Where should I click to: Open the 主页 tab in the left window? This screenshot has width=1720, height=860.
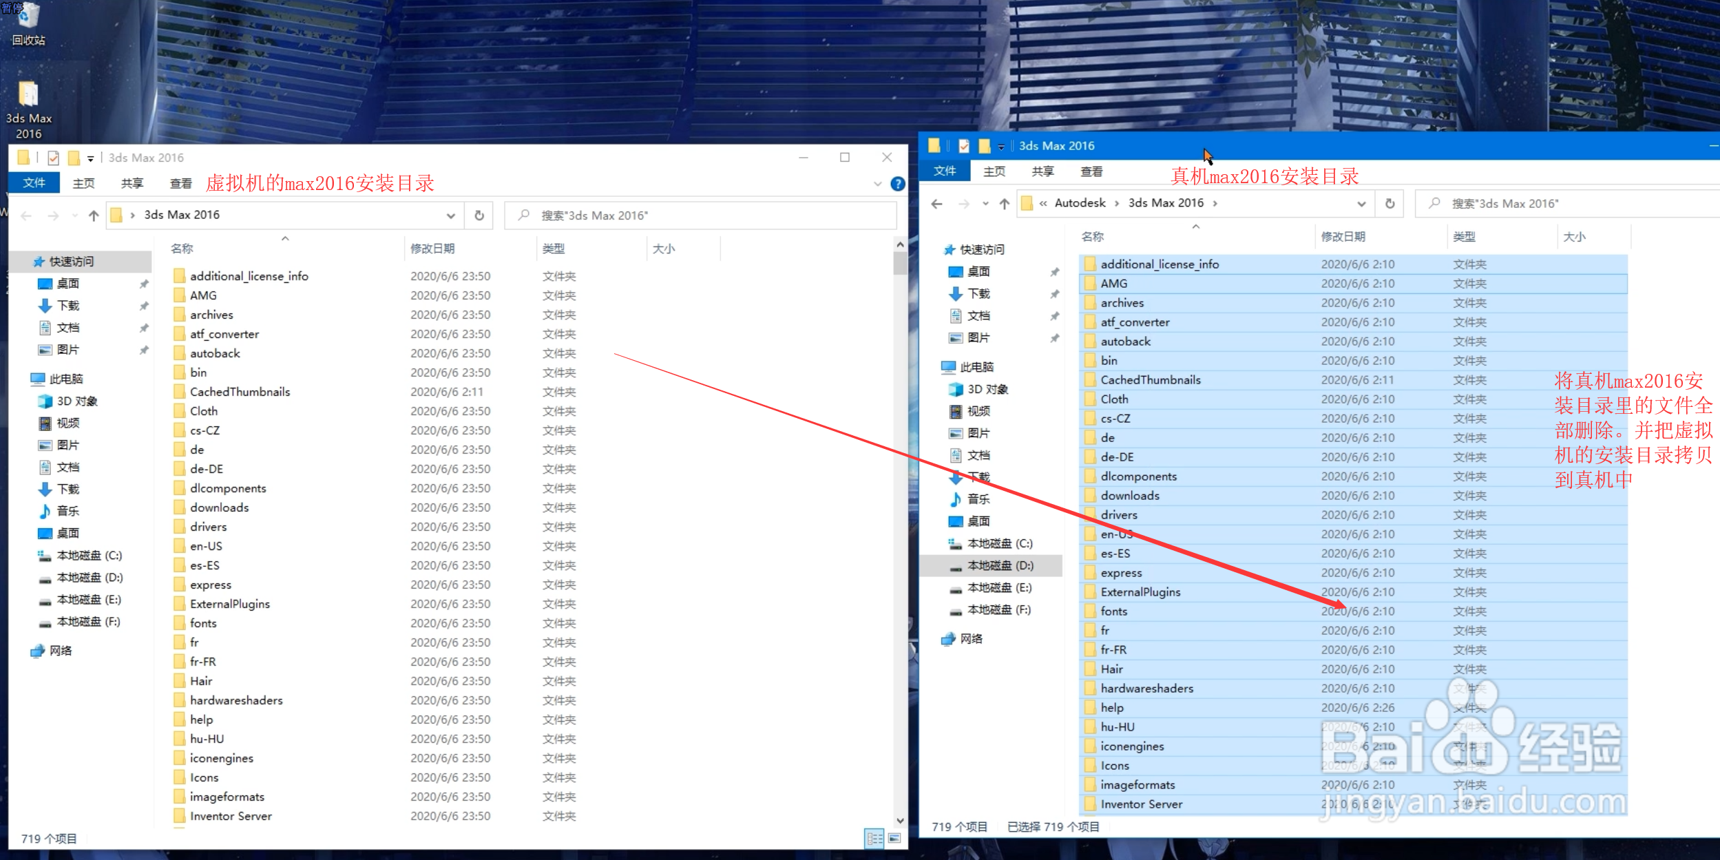click(x=83, y=183)
